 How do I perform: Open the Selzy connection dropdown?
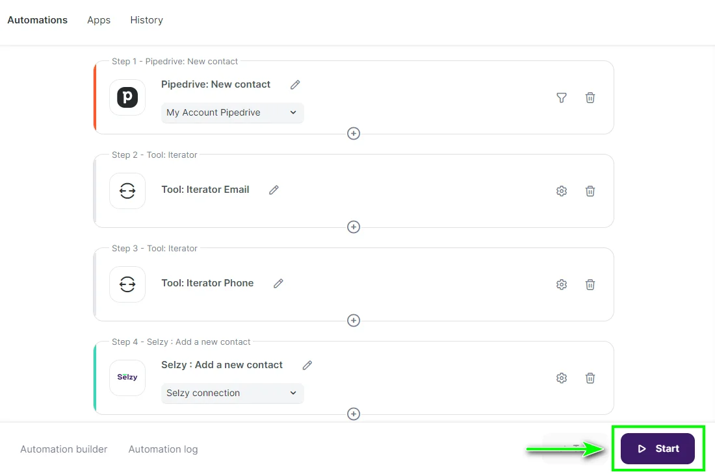pos(232,393)
